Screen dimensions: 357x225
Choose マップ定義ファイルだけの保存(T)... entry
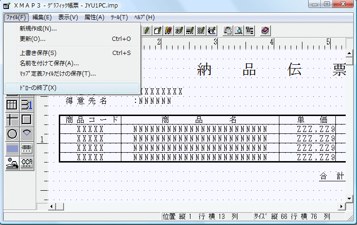pyautogui.click(x=72, y=74)
